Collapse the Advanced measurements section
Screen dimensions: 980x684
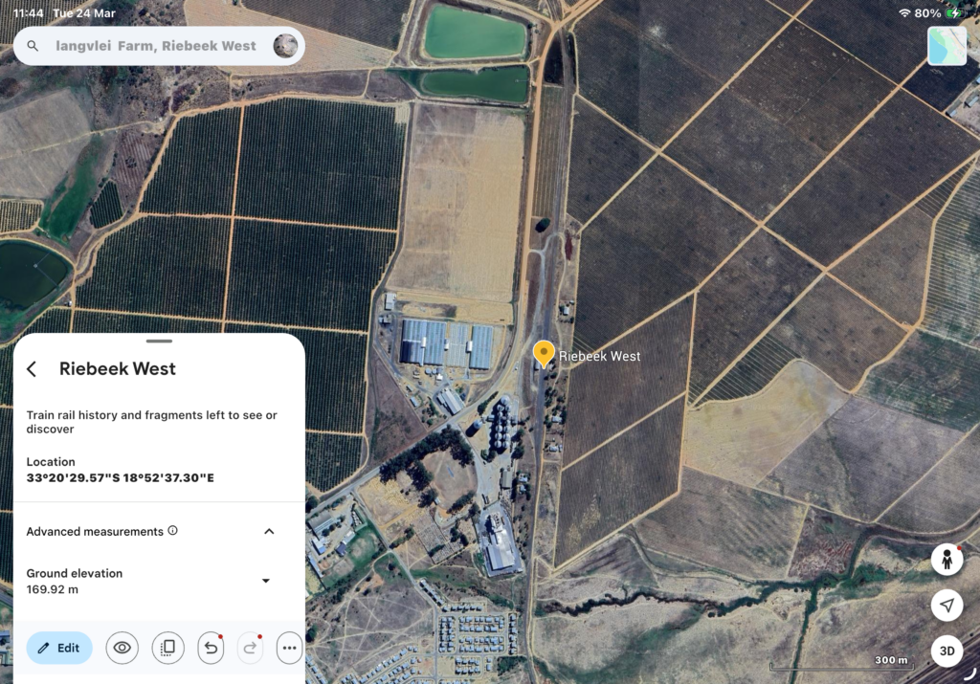click(x=269, y=532)
